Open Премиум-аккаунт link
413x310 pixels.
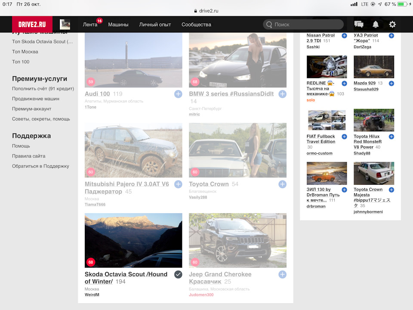pyautogui.click(x=31, y=109)
